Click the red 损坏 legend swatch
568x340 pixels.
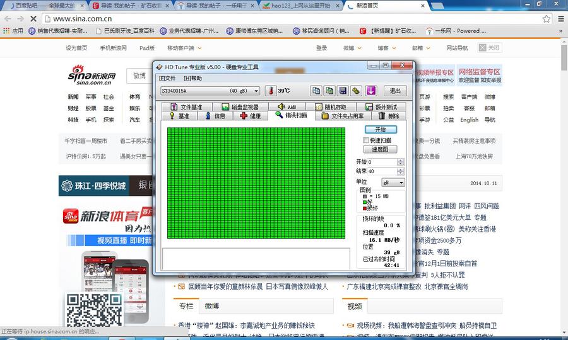(x=365, y=208)
